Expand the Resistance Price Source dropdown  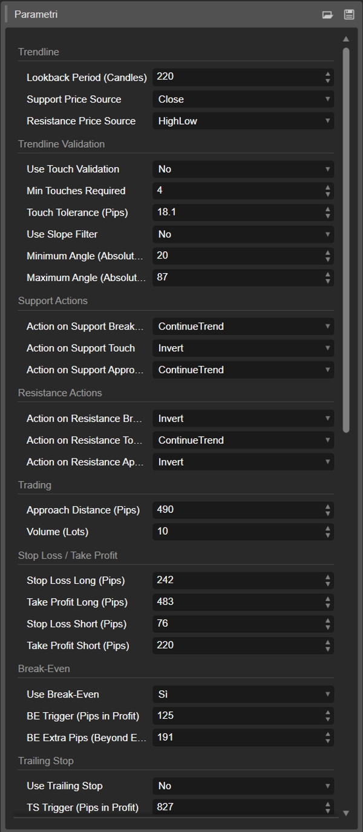243,121
